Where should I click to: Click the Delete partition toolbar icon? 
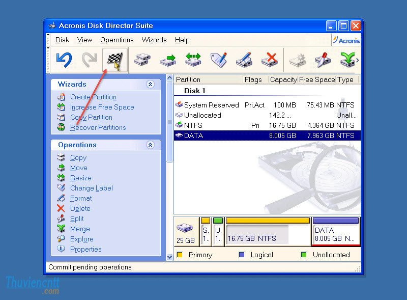270,60
